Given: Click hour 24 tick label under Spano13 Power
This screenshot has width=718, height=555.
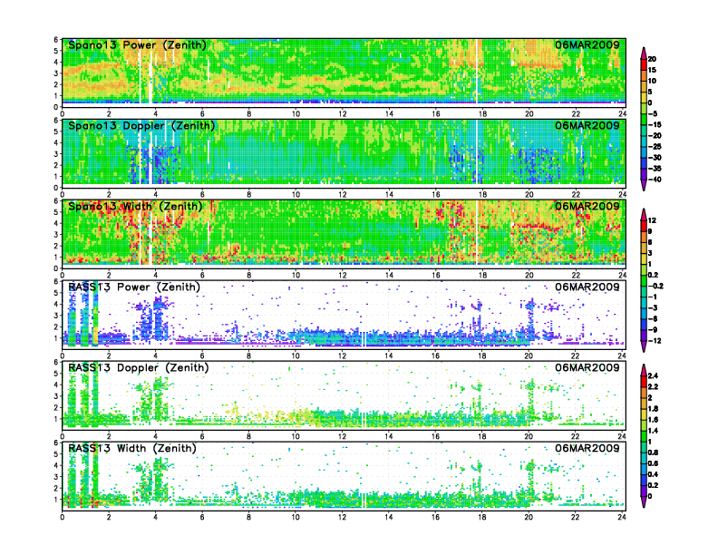Looking at the screenshot, I should (x=622, y=114).
